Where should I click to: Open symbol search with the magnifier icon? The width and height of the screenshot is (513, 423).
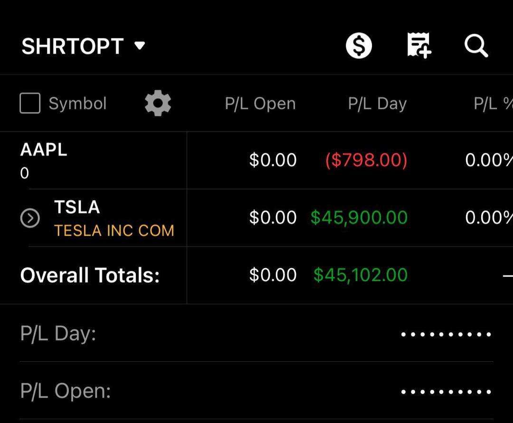pyautogui.click(x=476, y=46)
